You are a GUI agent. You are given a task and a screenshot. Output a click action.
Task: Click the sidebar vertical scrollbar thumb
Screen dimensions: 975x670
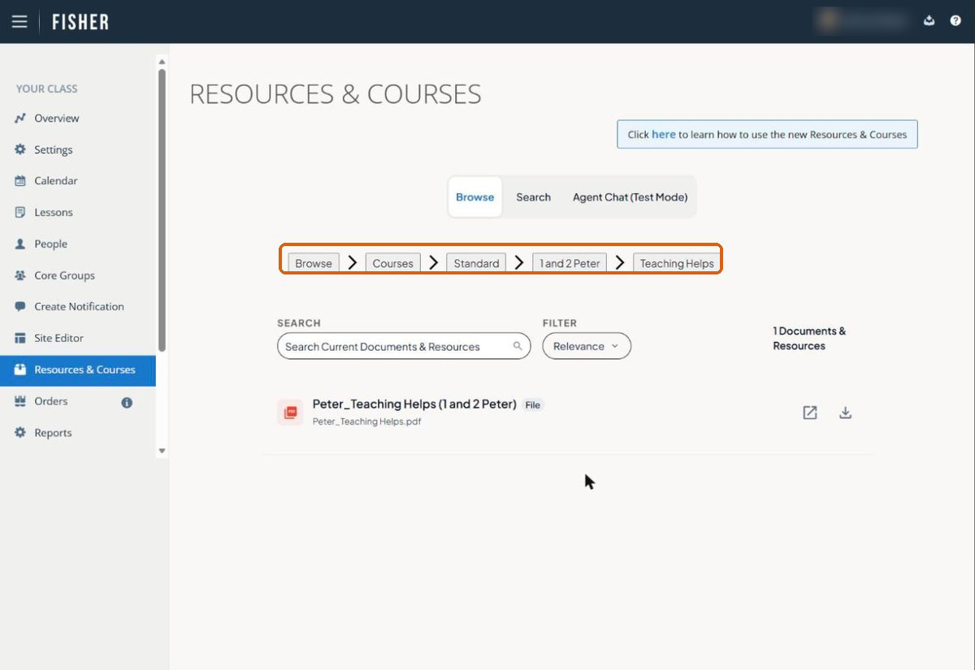[162, 210]
